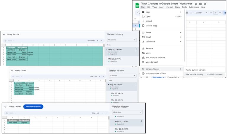Open more options for selected 3:41 PM version
This screenshot has width=227, height=134.
[141, 121]
